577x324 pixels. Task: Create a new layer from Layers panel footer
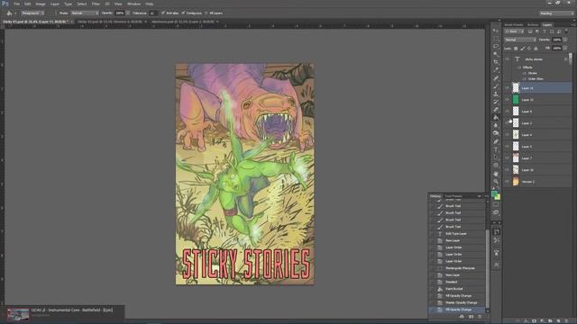pos(558,321)
